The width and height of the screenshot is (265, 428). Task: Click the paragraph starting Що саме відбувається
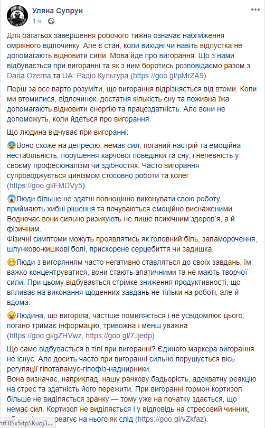point(131,384)
